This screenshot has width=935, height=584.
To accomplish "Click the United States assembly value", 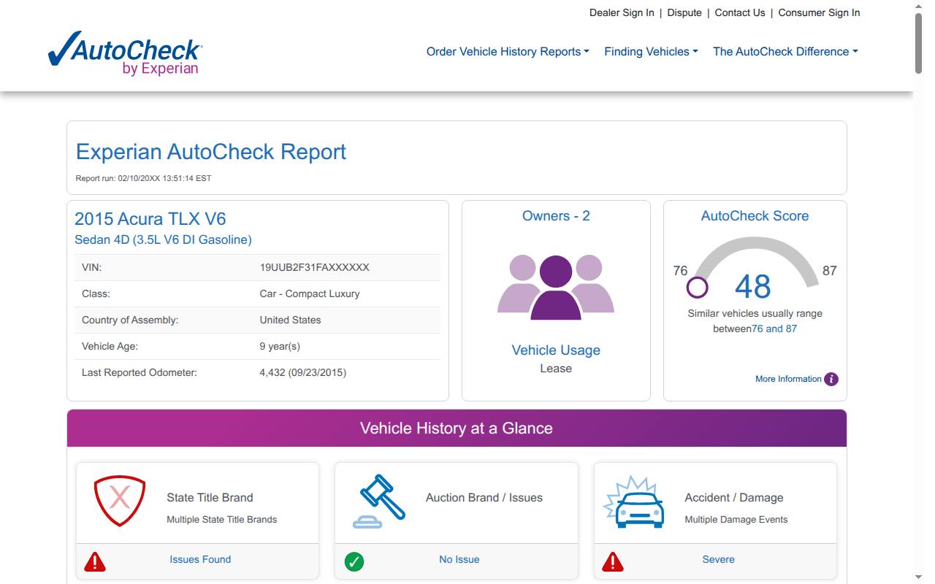I will click(x=290, y=320).
